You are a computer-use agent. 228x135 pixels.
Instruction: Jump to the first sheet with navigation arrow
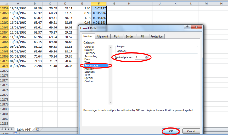point(2,129)
